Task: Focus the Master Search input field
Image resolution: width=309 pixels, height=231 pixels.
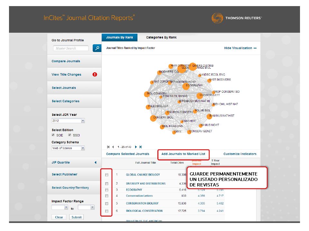Action: (x=70, y=48)
